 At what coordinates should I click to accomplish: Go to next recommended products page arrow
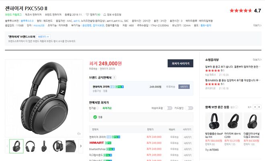tap(259, 107)
